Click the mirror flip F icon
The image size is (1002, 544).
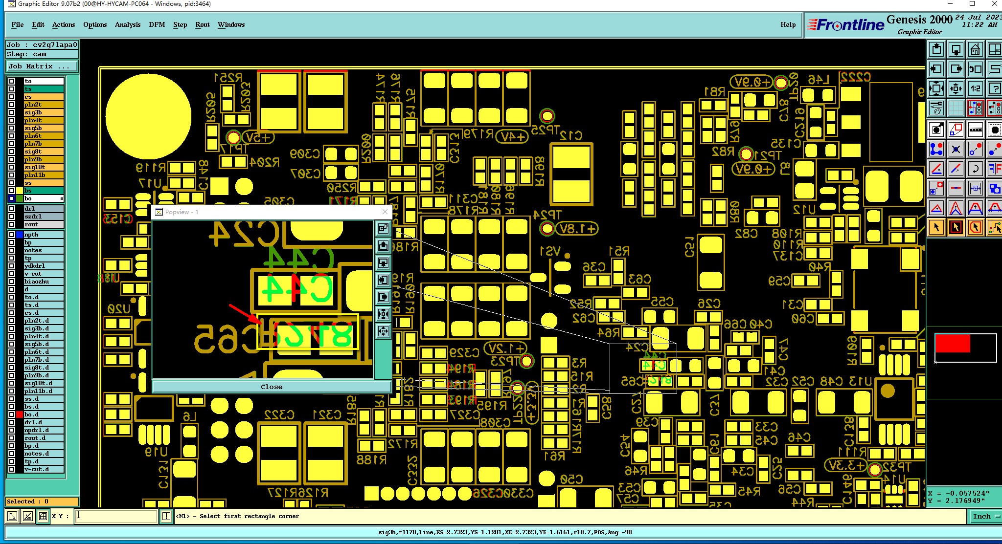(994, 169)
